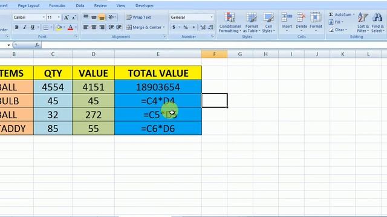Expand AutoSum dropdown arrow
Viewport: 387px width, 217px height.
tap(354, 14)
